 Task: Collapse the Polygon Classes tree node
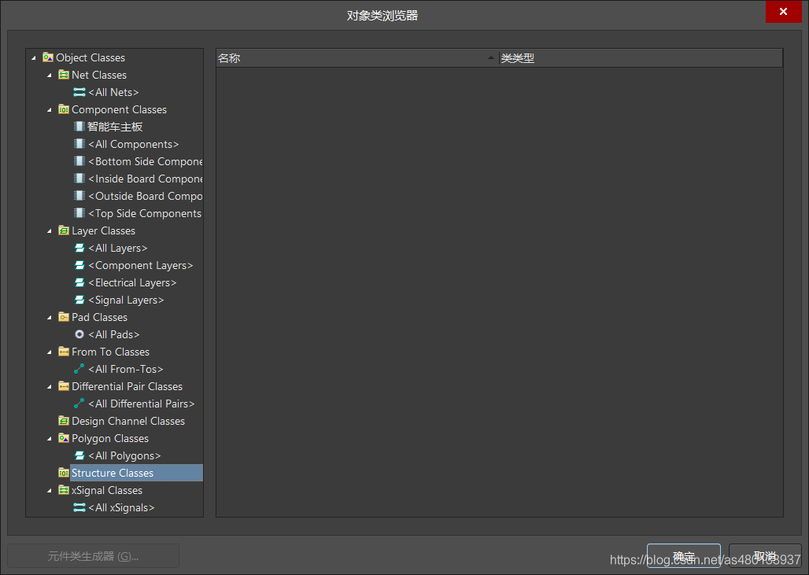(50, 439)
